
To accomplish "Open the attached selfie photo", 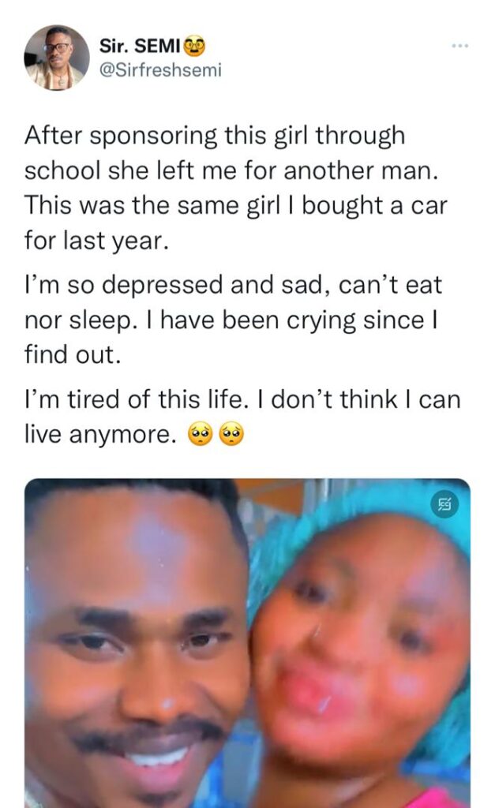I will click(248, 643).
